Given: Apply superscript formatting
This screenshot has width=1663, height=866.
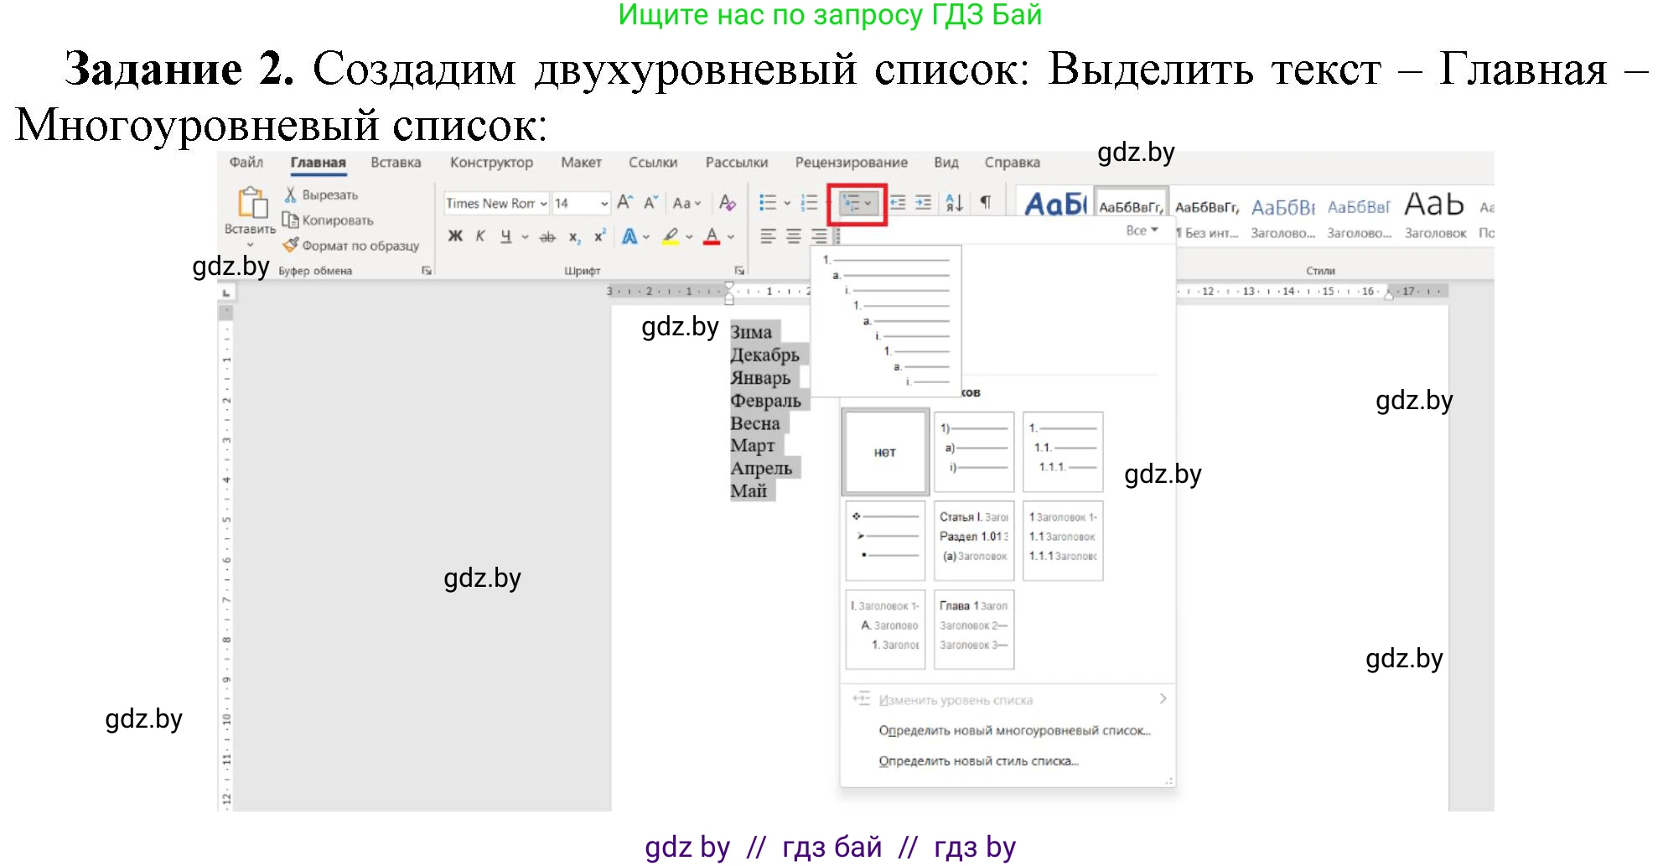Looking at the screenshot, I should 598,236.
